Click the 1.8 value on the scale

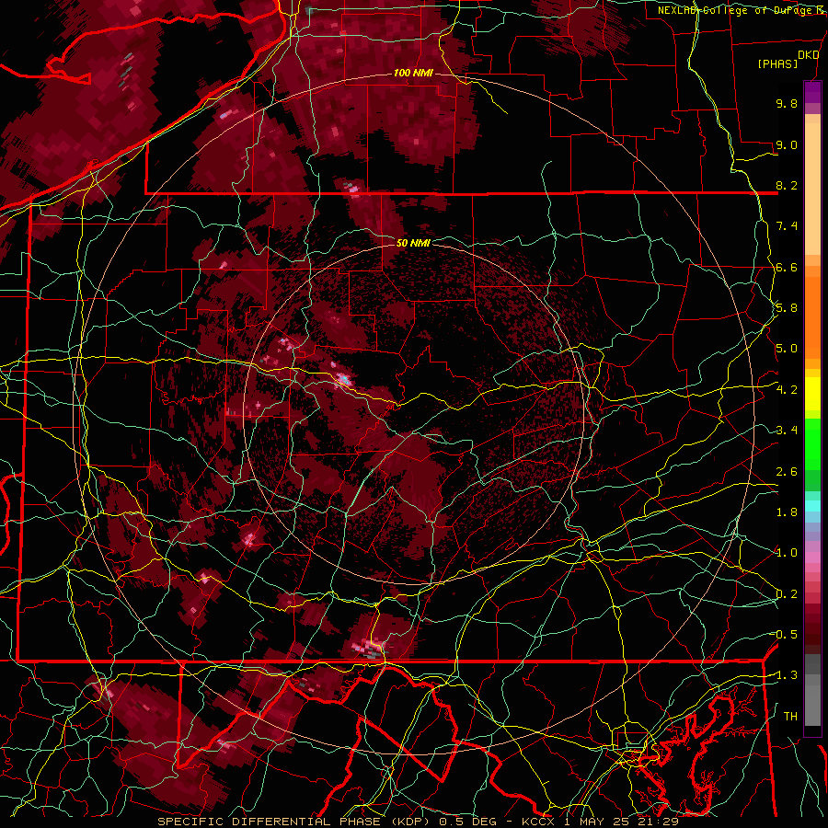[787, 512]
